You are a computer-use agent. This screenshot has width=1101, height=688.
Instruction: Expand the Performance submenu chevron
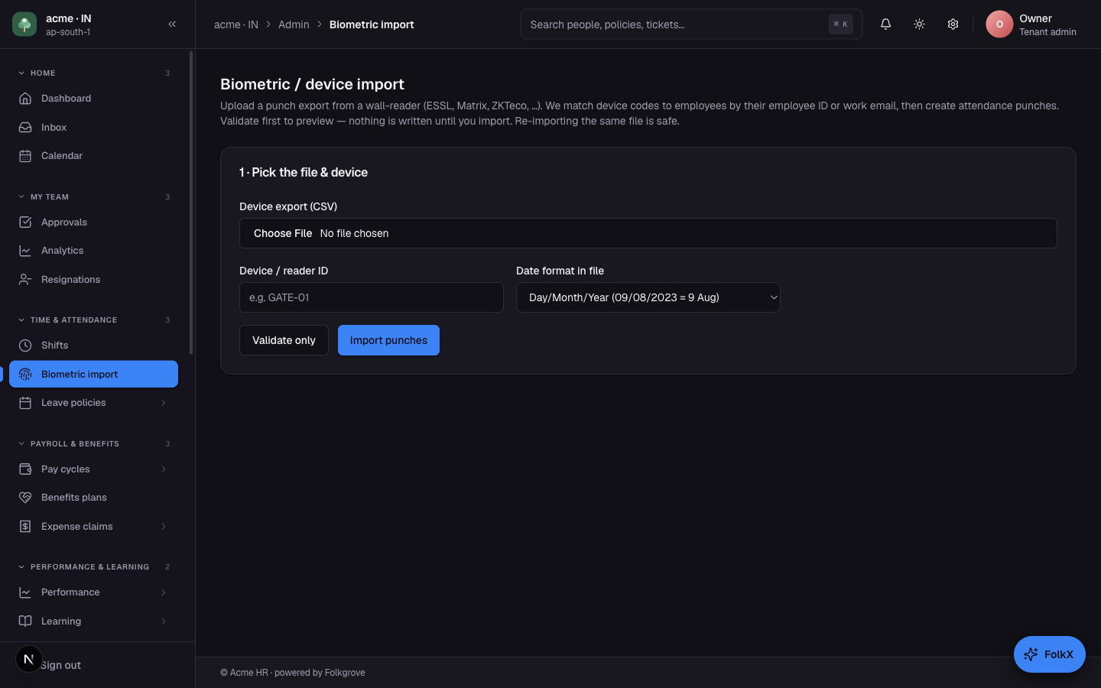point(164,592)
